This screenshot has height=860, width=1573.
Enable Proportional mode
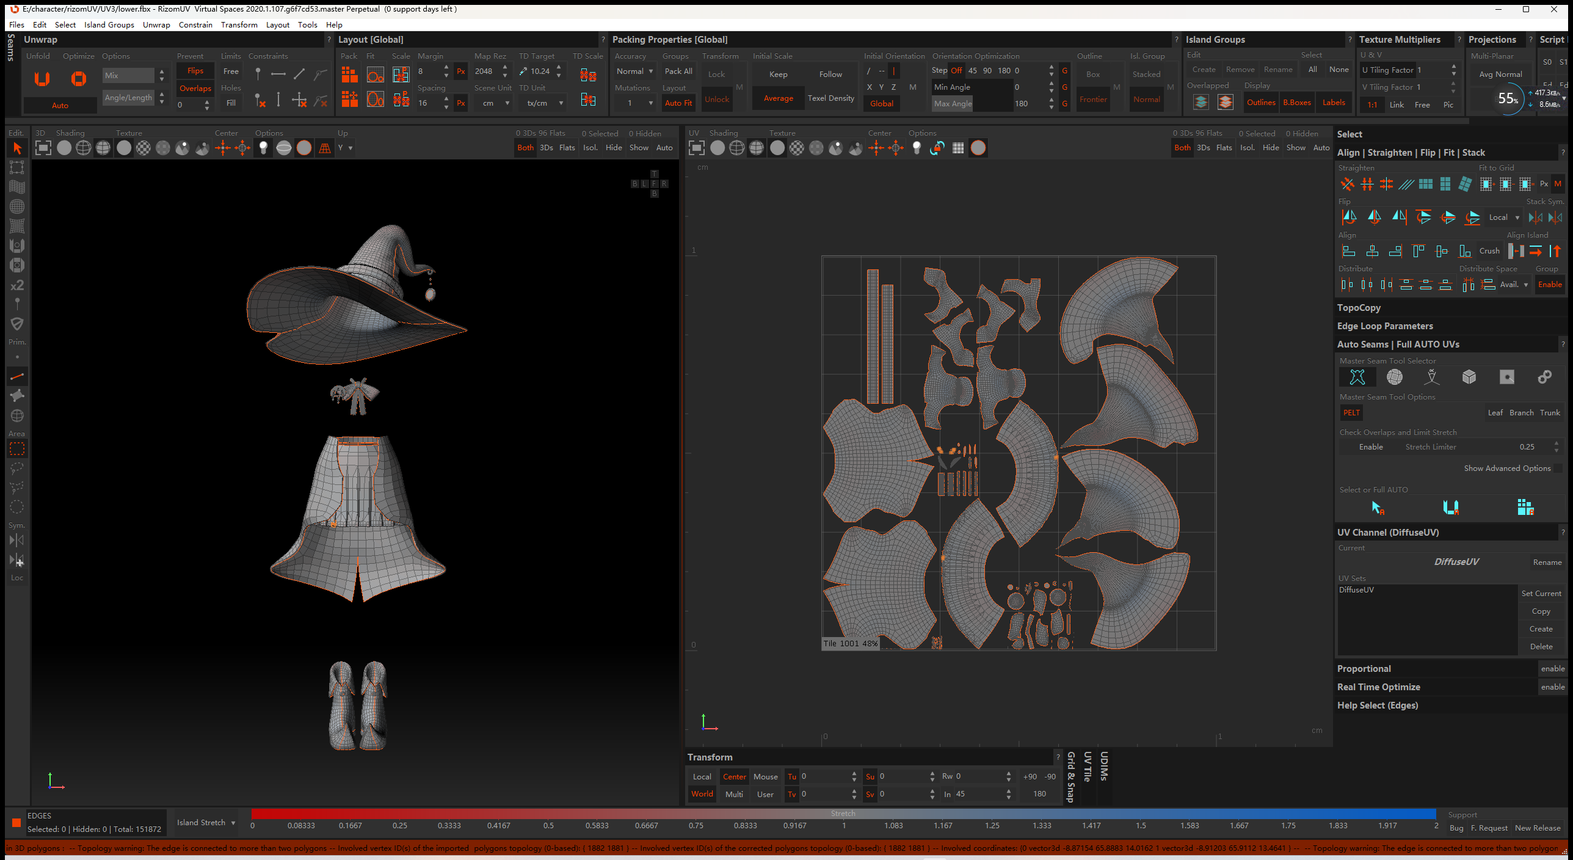coord(1552,669)
